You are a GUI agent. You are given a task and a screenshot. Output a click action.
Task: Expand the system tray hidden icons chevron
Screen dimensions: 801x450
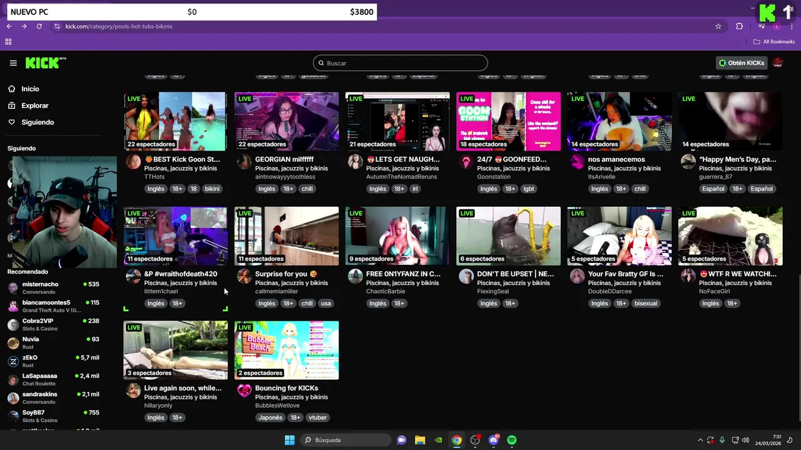point(700,440)
